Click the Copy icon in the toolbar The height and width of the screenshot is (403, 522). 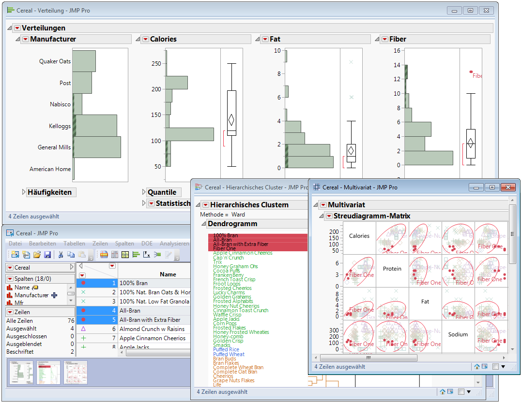(x=71, y=255)
